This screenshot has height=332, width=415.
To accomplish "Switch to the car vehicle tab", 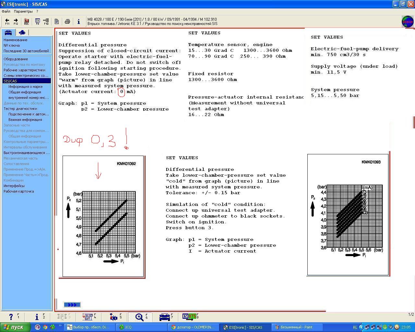I will coord(8,32).
